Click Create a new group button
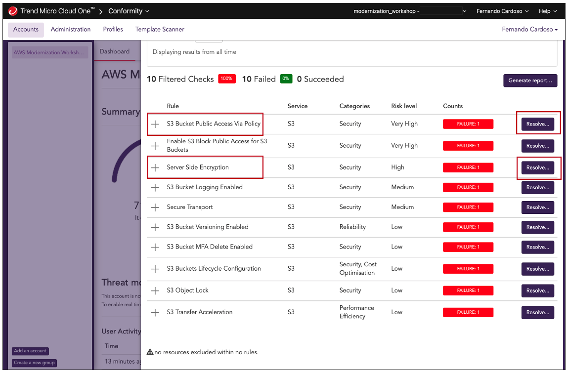 35,363
